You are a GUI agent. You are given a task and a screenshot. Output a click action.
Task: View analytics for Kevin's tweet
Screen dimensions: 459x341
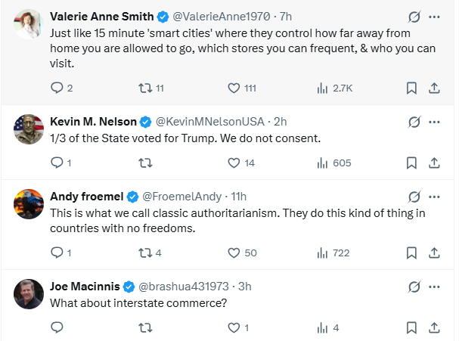click(x=323, y=163)
